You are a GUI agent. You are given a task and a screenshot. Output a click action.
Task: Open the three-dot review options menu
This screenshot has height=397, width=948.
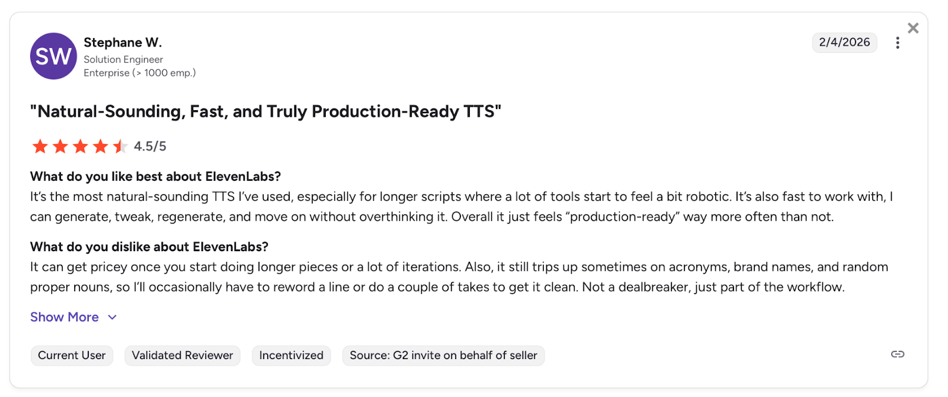coord(898,43)
